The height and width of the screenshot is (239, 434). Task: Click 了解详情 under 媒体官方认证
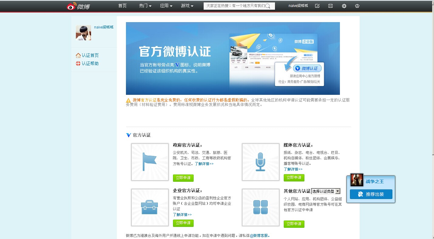pos(293,169)
